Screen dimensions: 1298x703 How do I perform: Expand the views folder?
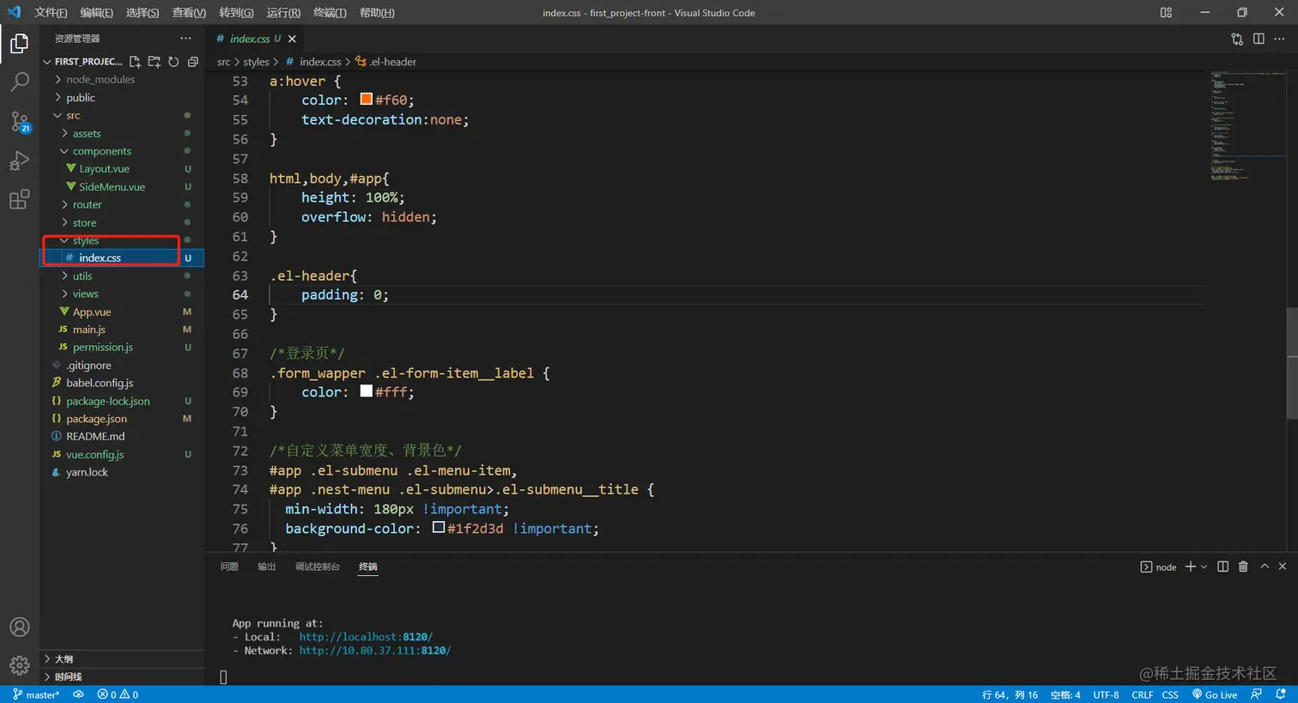point(85,294)
